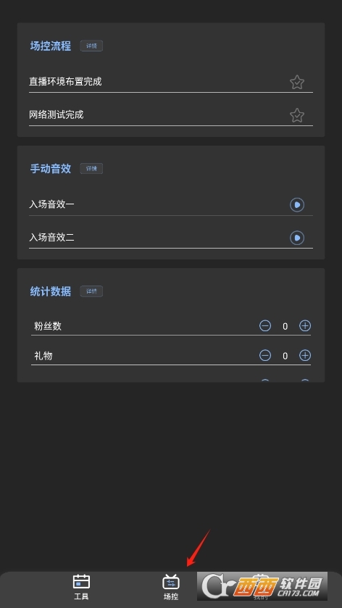This screenshot has width=342, height=608.
Task: Switch to 场控 tab
Action: [171, 587]
